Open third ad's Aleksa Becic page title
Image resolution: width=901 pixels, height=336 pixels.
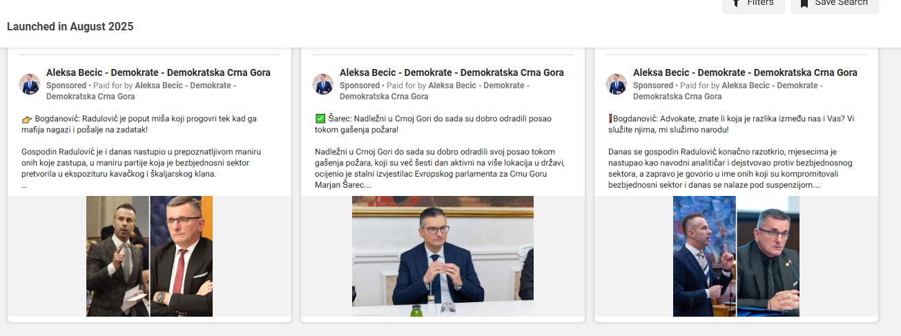click(x=745, y=72)
